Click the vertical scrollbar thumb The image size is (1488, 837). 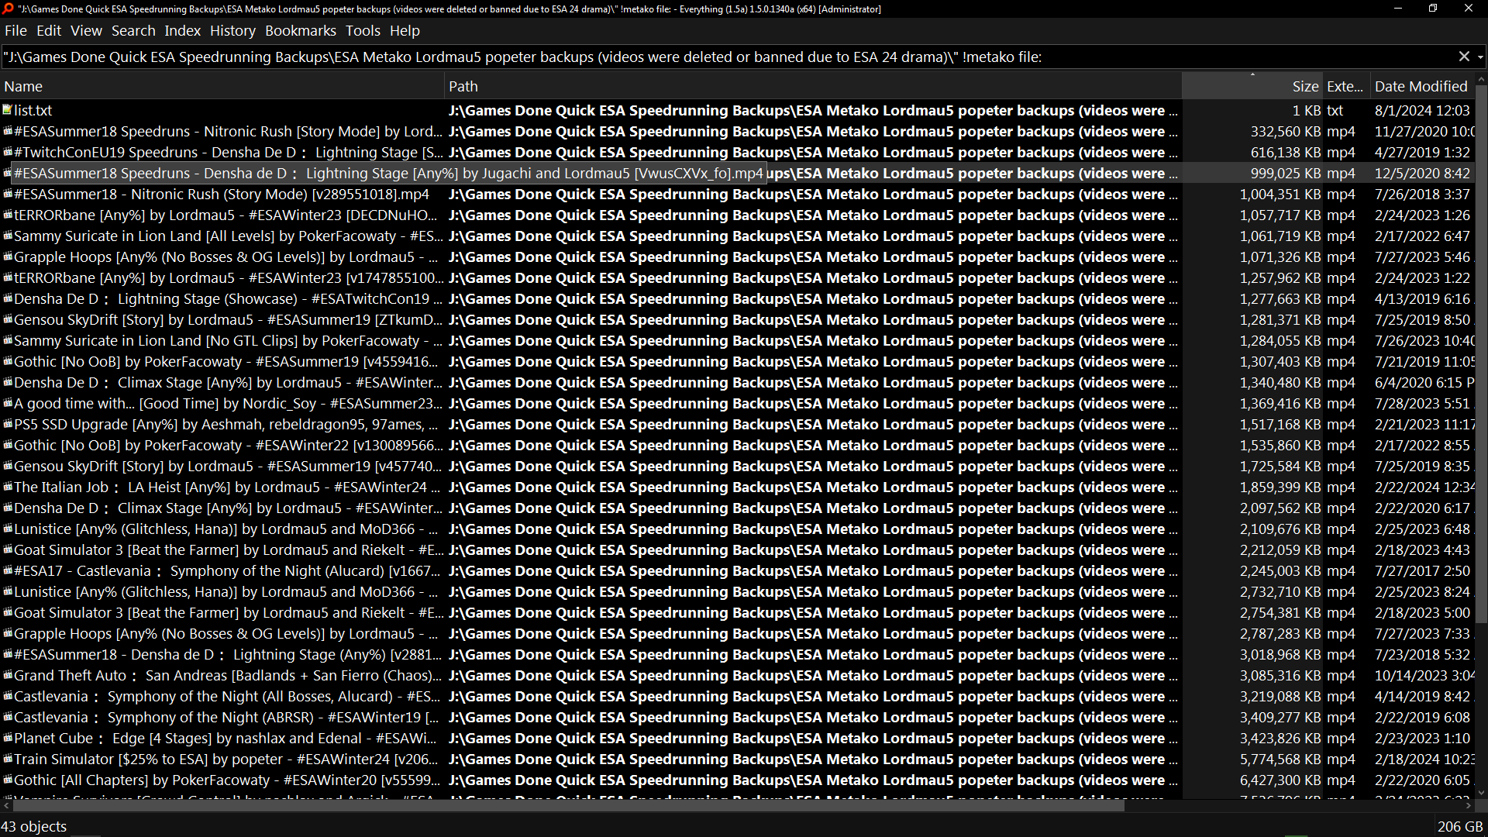[1481, 353]
